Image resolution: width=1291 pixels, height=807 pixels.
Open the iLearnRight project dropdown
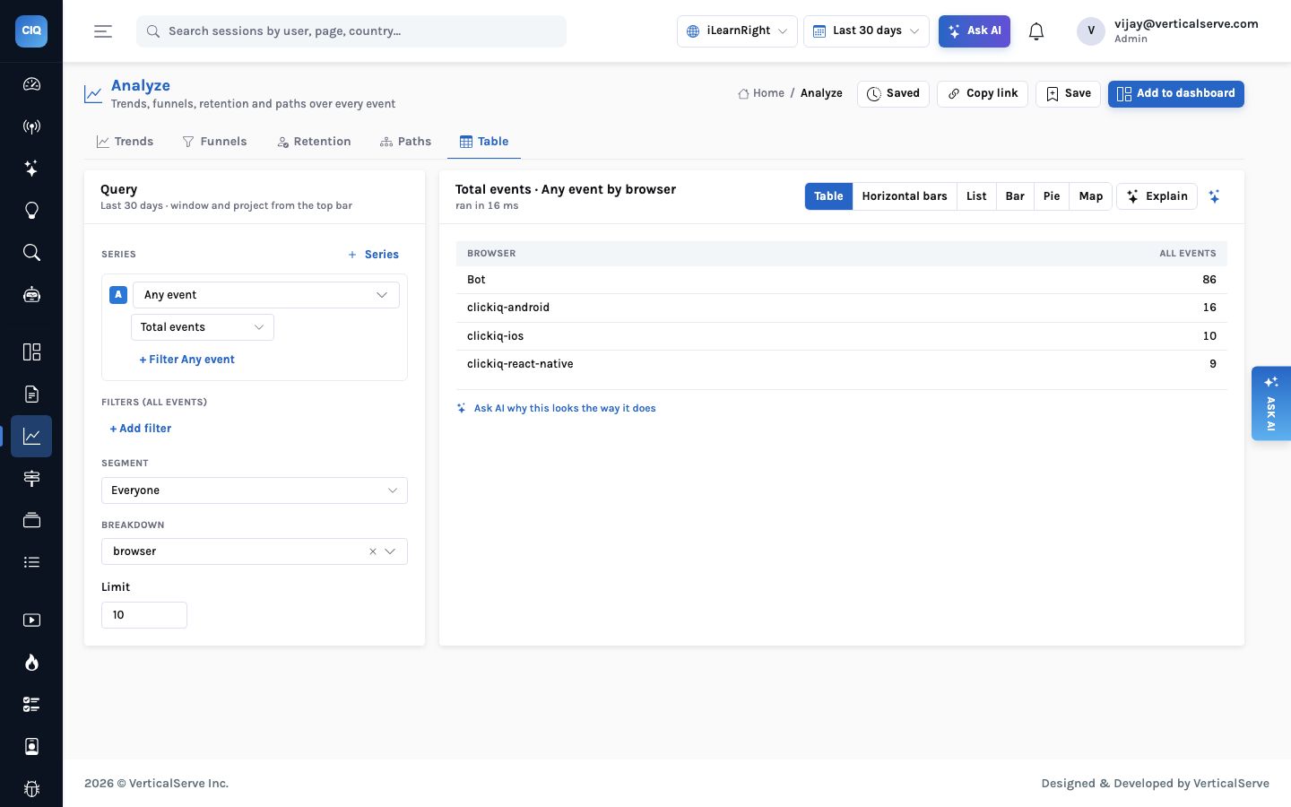(737, 31)
